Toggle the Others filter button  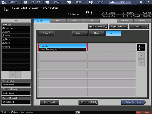pos(80,33)
